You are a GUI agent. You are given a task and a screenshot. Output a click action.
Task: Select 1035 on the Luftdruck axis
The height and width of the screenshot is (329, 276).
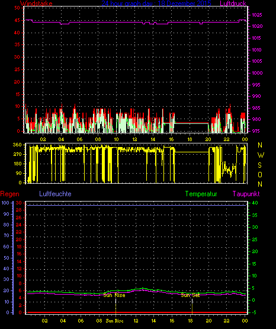point(256,15)
